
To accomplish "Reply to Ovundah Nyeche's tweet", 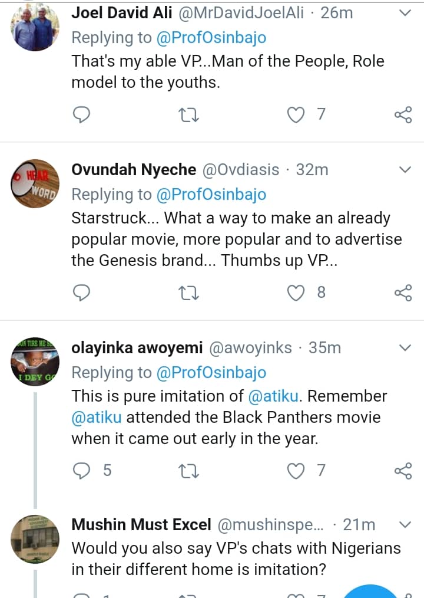I will pyautogui.click(x=81, y=292).
